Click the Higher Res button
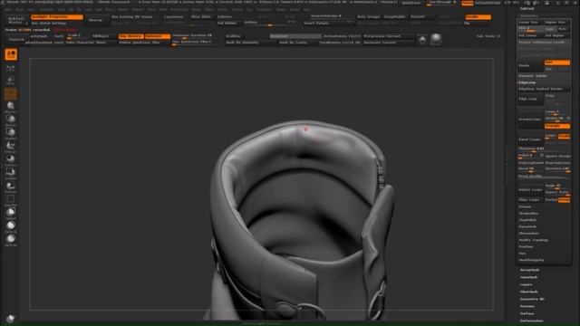This screenshot has width=580, height=326. (x=557, y=22)
